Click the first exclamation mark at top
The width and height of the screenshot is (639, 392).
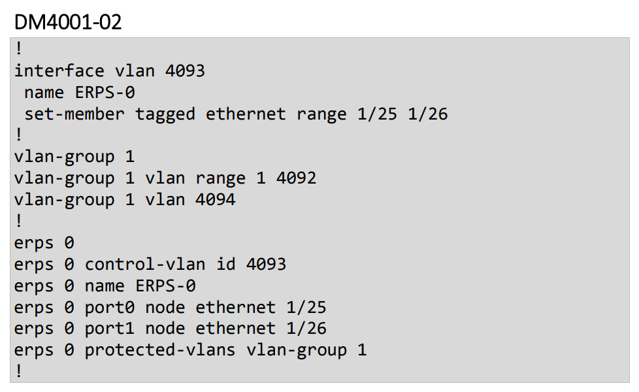18,50
